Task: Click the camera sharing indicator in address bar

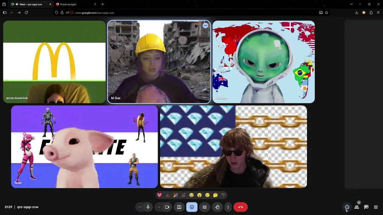Action: [x=72, y=13]
